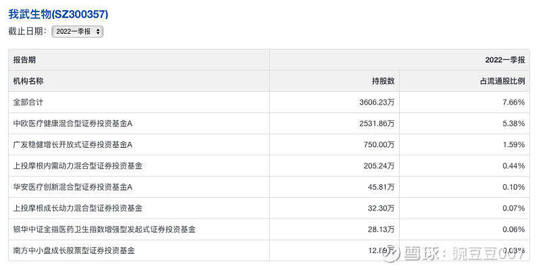Select 上投摩根内需动力混合型证券投资基金 fund name
Screen dimensions: 541x270
78,165
